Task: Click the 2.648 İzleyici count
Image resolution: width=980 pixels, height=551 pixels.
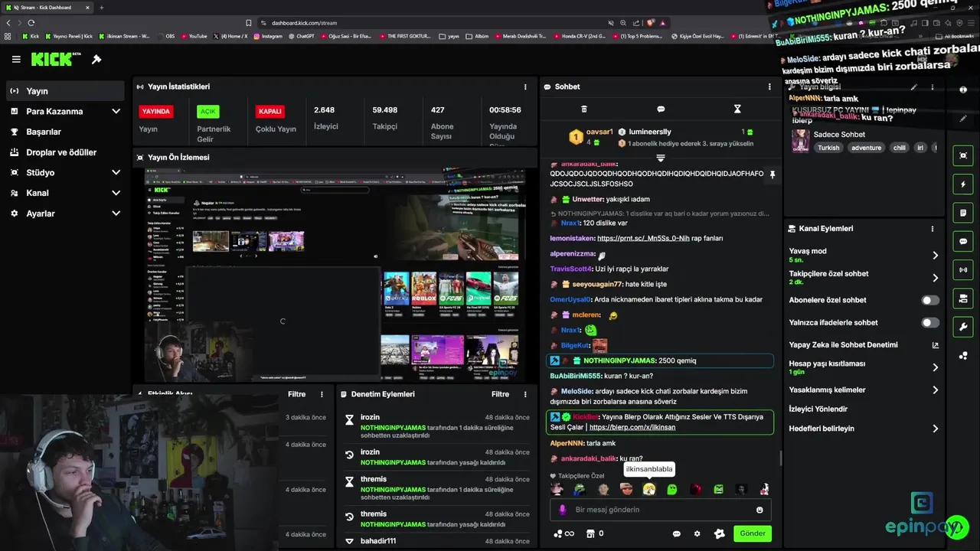Action: click(x=325, y=110)
